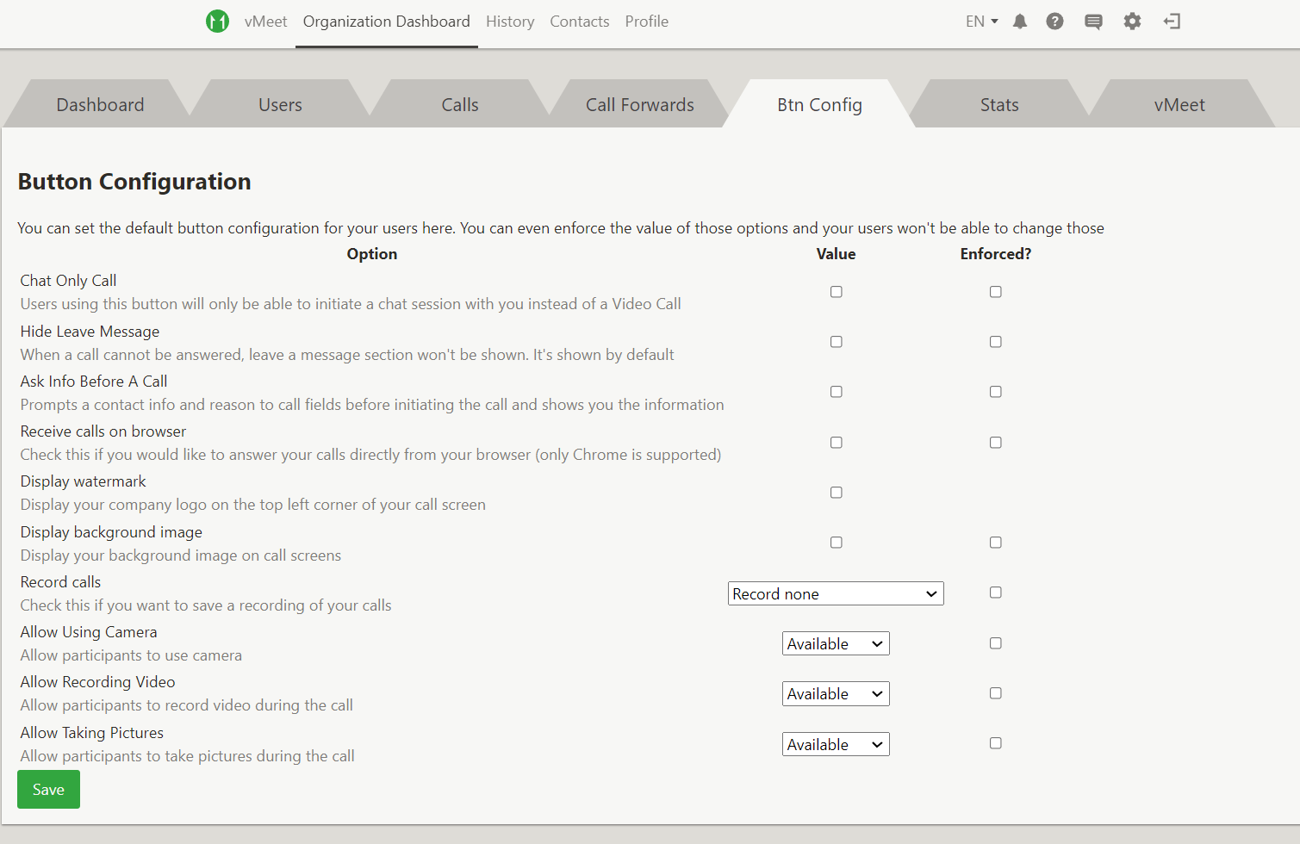1300x844 pixels.
Task: Select the Btn Config tab
Action: [x=819, y=104]
